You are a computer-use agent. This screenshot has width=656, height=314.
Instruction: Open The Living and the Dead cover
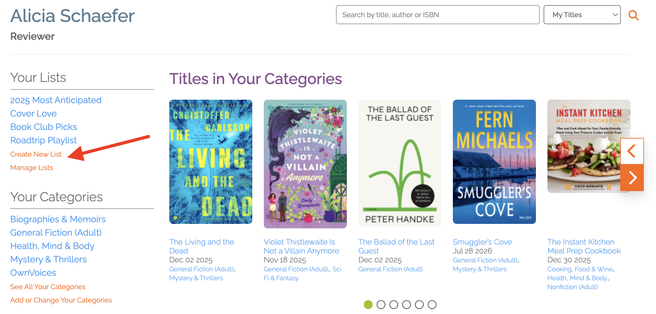211,162
